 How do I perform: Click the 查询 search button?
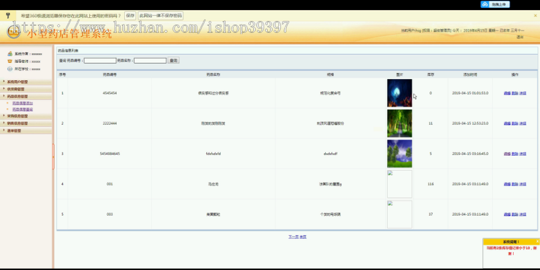(x=173, y=60)
